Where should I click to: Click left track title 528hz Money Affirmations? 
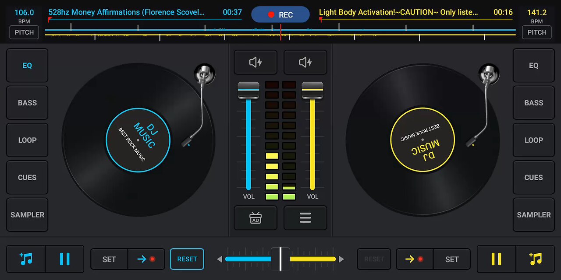[126, 12]
